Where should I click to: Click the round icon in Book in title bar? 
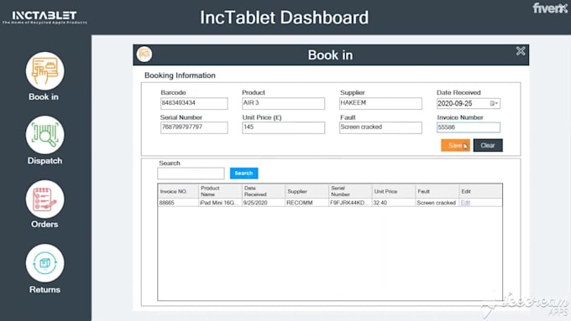(x=144, y=54)
